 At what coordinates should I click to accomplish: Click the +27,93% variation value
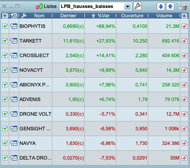click(106, 41)
